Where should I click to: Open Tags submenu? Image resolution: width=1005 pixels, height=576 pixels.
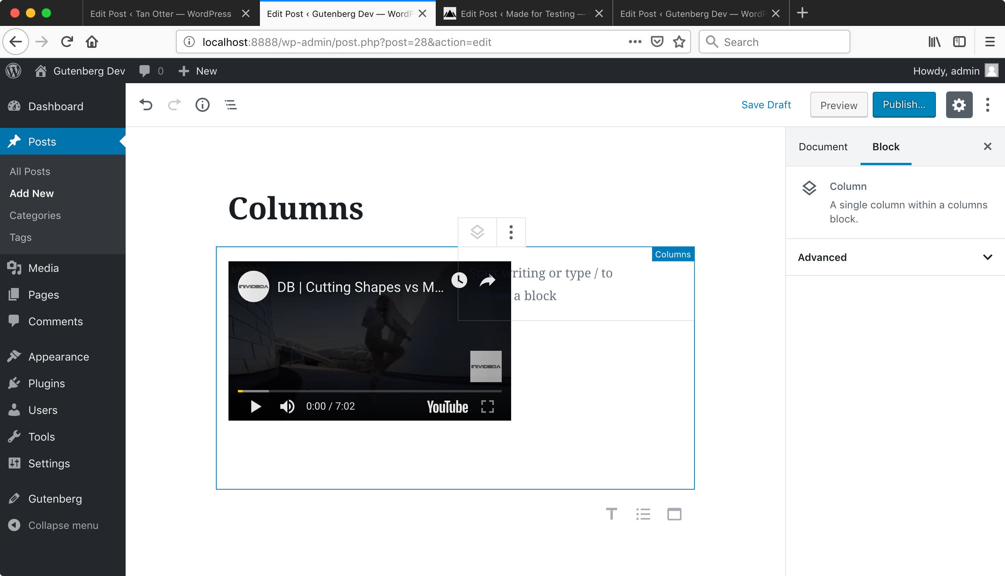point(20,237)
